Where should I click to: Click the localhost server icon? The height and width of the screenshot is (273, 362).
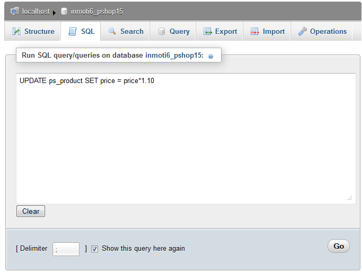(14, 11)
